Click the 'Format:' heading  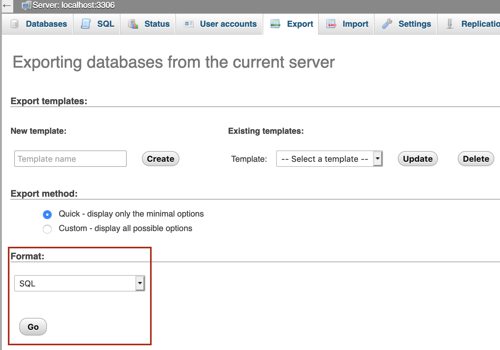click(x=27, y=256)
